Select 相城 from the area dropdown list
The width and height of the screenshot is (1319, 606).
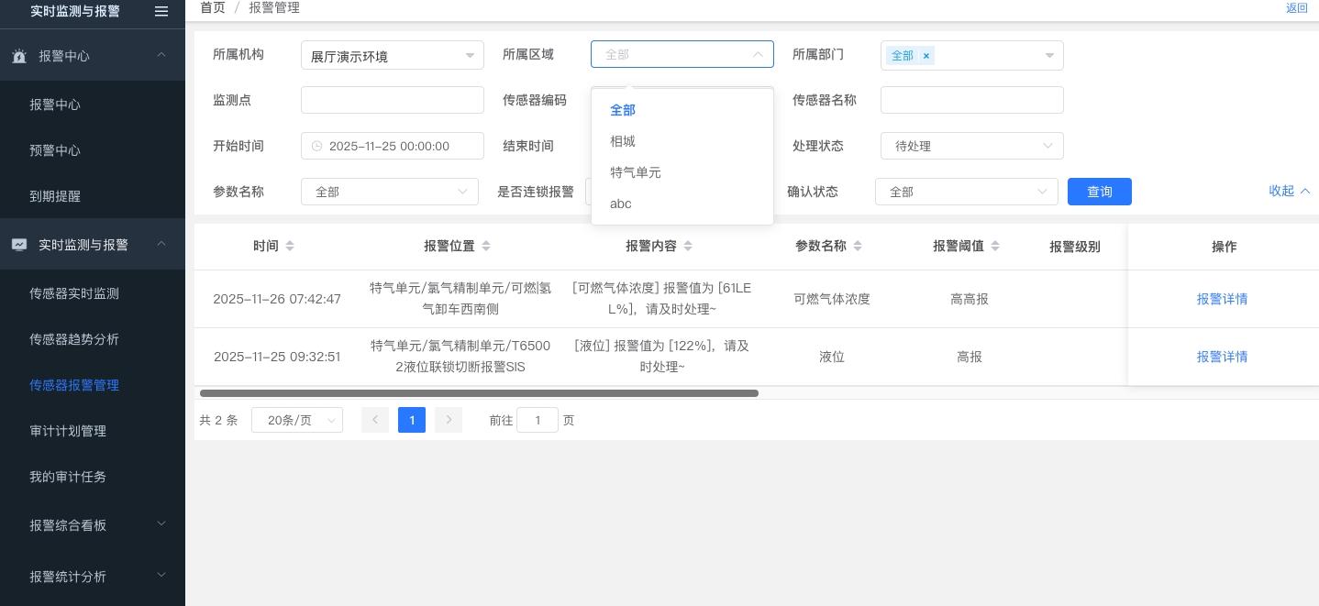[623, 141]
